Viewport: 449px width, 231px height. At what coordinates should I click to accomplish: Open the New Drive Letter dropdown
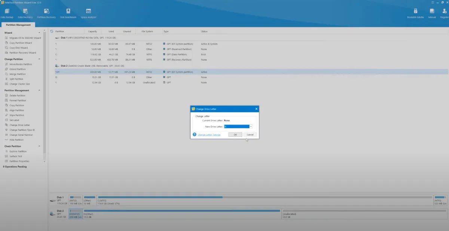(251, 127)
